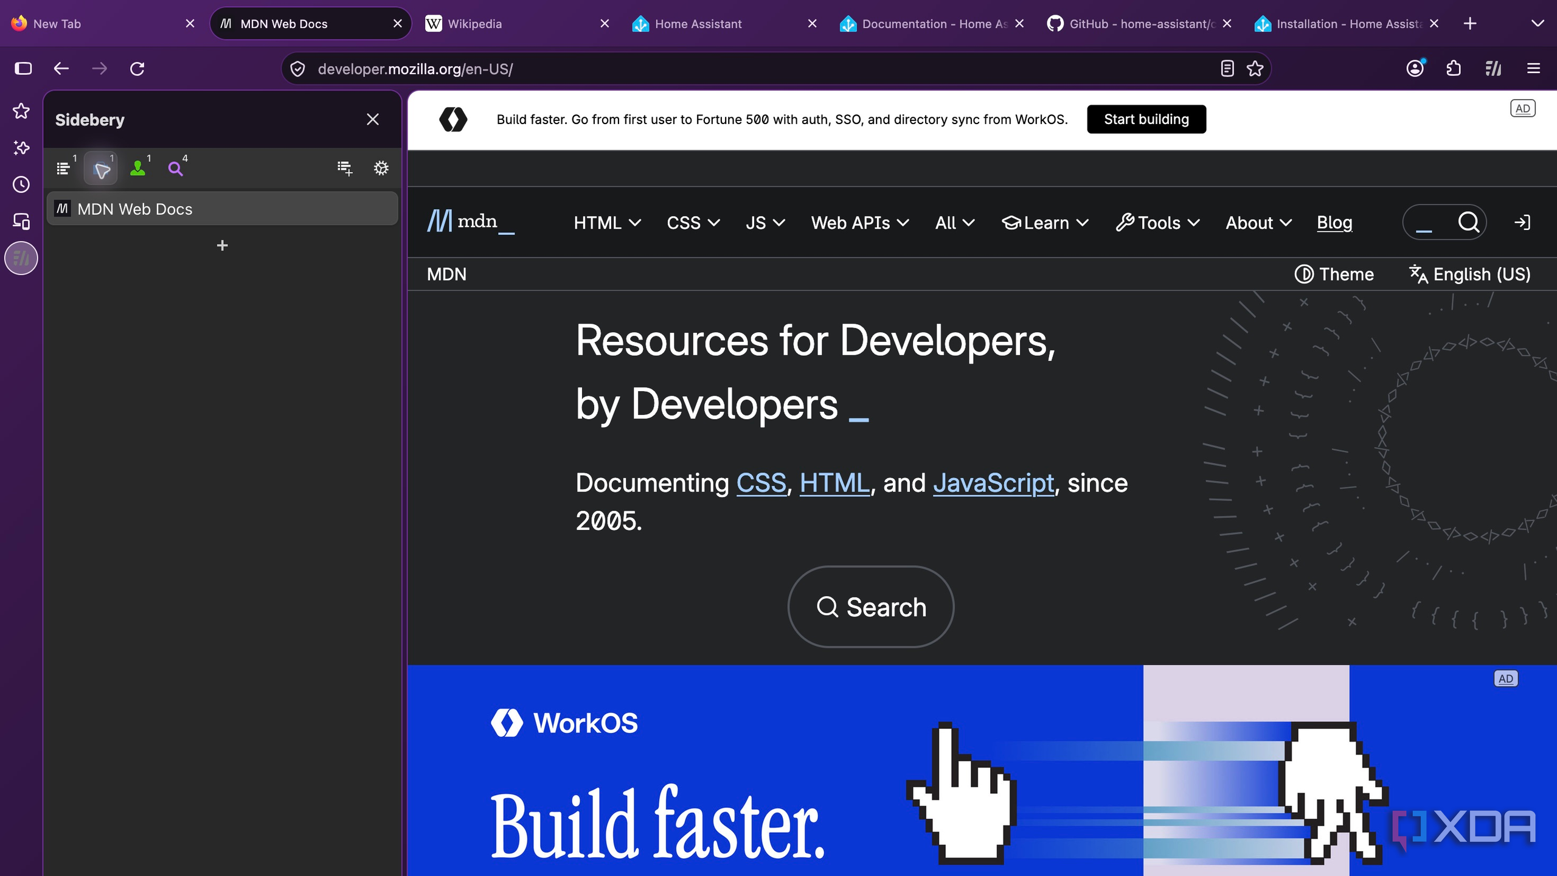Open the browser history sidebar icon

pyautogui.click(x=21, y=184)
